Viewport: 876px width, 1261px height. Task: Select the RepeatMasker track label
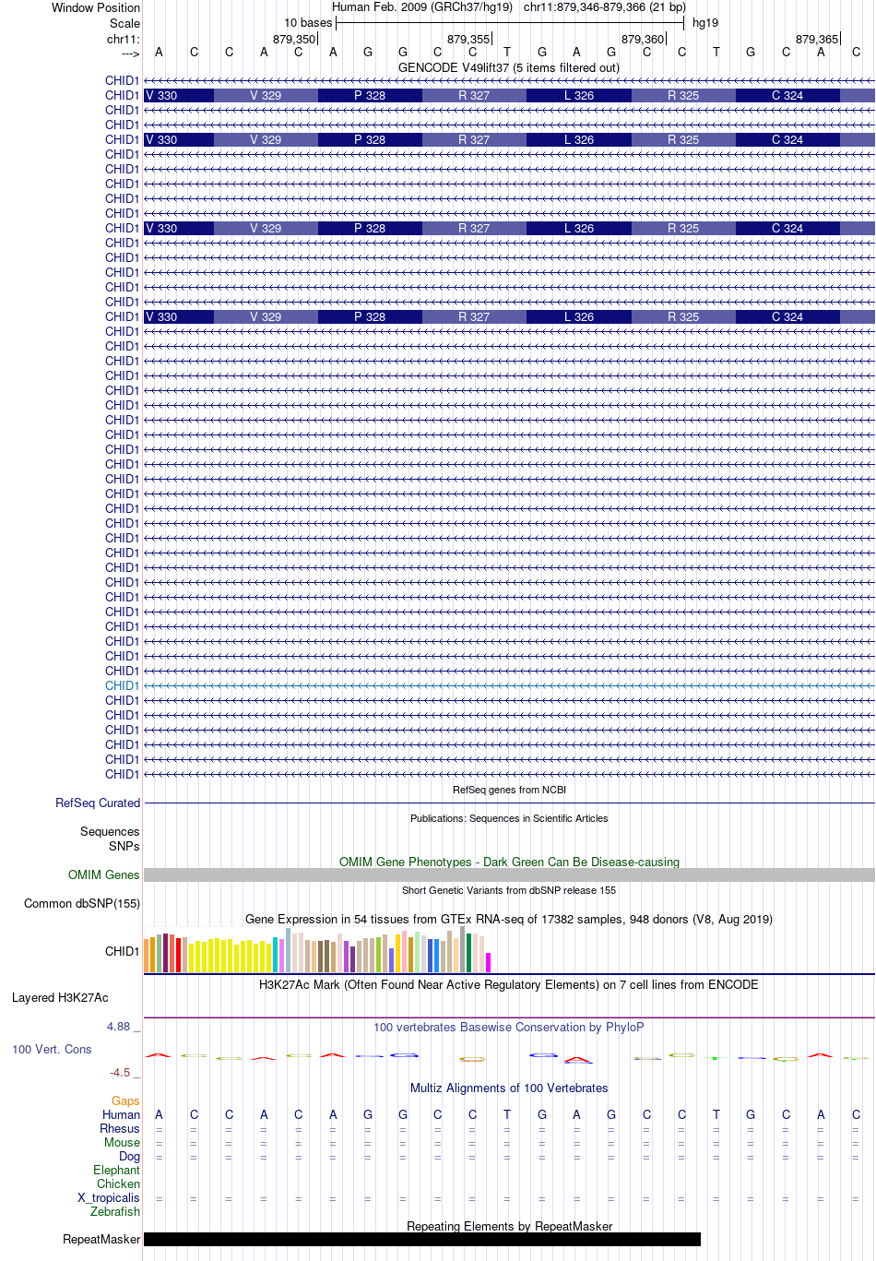coord(101,1240)
